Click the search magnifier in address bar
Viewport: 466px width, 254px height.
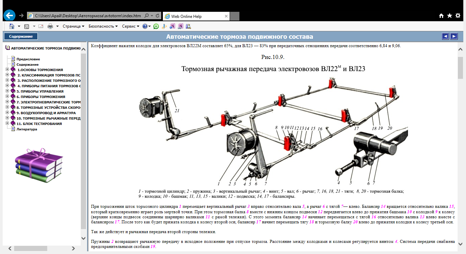[x=147, y=16]
